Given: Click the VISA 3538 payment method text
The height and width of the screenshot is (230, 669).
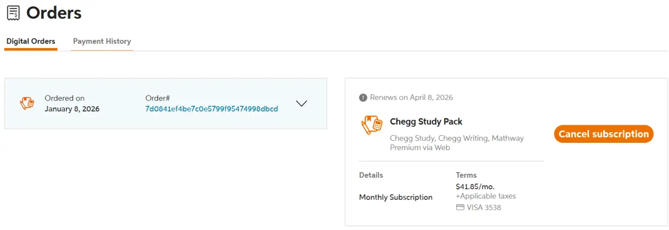Looking at the screenshot, I should click(484, 208).
